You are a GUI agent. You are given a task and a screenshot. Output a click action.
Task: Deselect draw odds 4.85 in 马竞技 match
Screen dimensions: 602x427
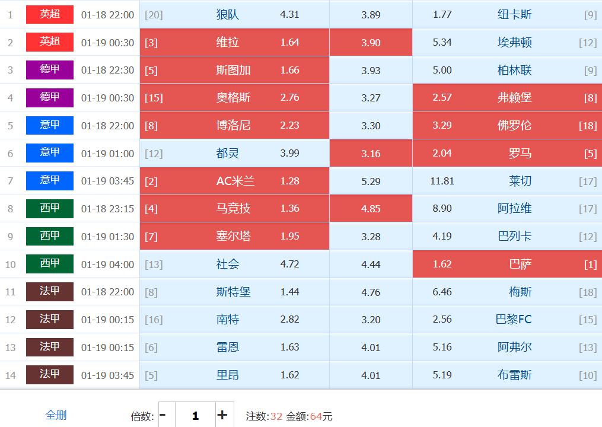coord(371,208)
